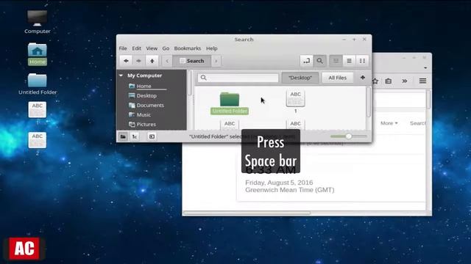The width and height of the screenshot is (471, 264).
Task: Show places sidebar using the status bar folder icon
Action: click(x=123, y=136)
